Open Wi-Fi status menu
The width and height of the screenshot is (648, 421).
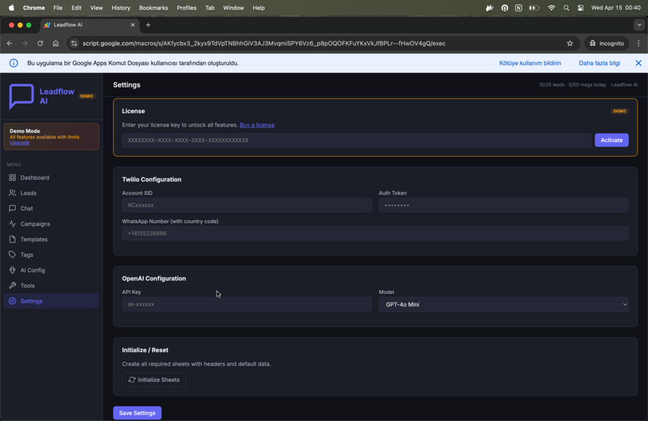(x=551, y=8)
